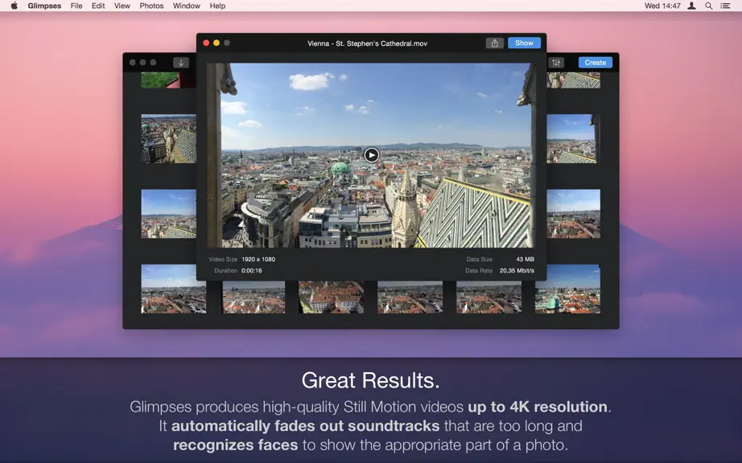Screen dimensions: 742x463
Task: Select bottom-left rooftop panorama thumbnail
Action: (173, 289)
